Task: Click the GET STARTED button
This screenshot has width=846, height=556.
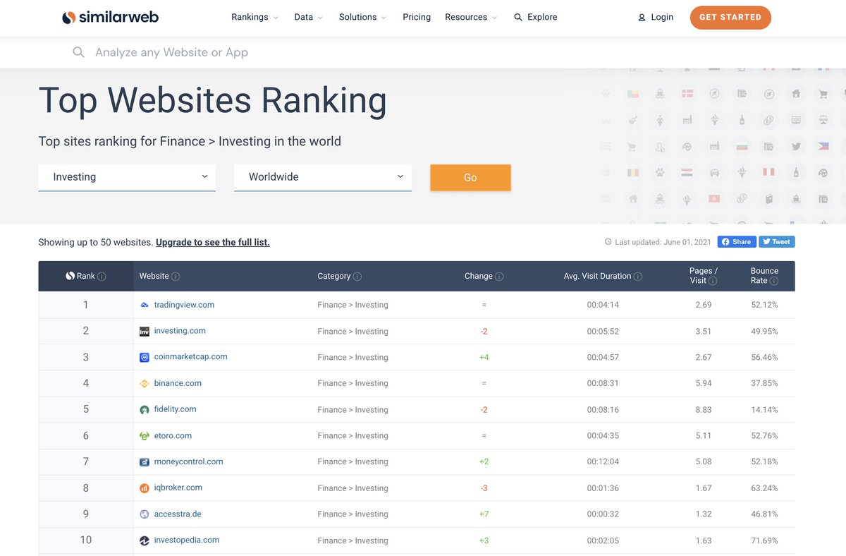Action: tap(730, 18)
